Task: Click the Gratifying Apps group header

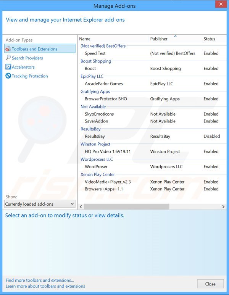Action: tap(95, 92)
